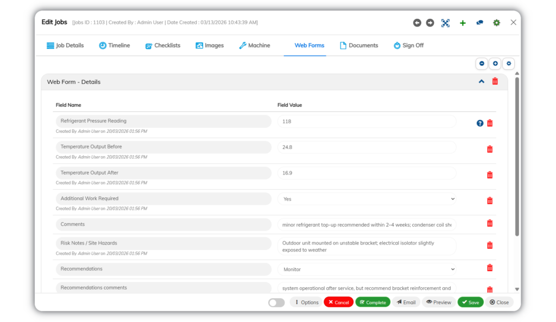The image size is (556, 322).
Task: Open the small blue gear settings button
Action: point(508,63)
